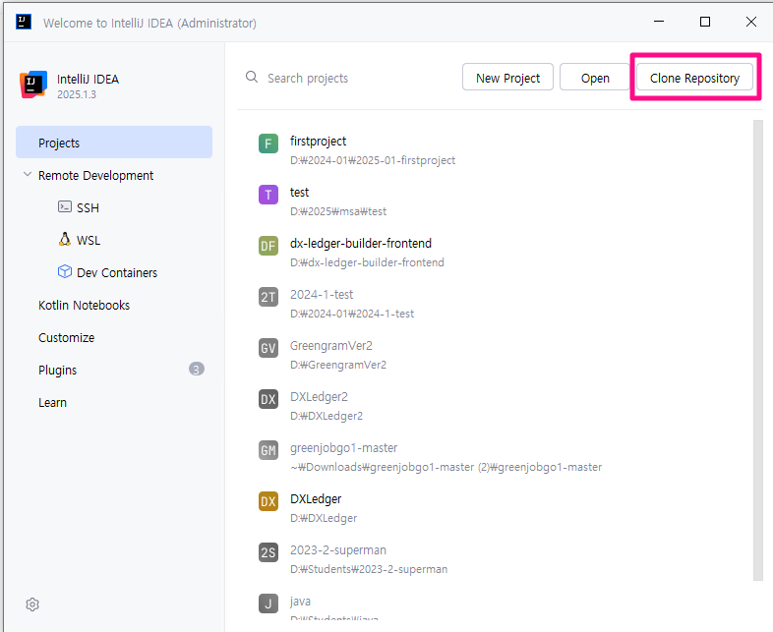Click the purple T icon of test
This screenshot has width=773, height=632.
pos(268,195)
